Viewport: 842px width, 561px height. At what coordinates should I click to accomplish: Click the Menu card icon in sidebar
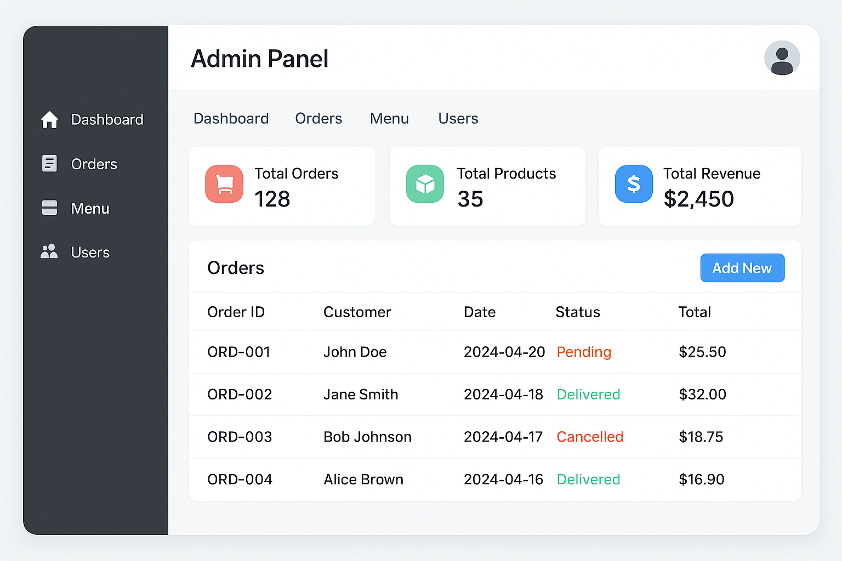point(49,208)
